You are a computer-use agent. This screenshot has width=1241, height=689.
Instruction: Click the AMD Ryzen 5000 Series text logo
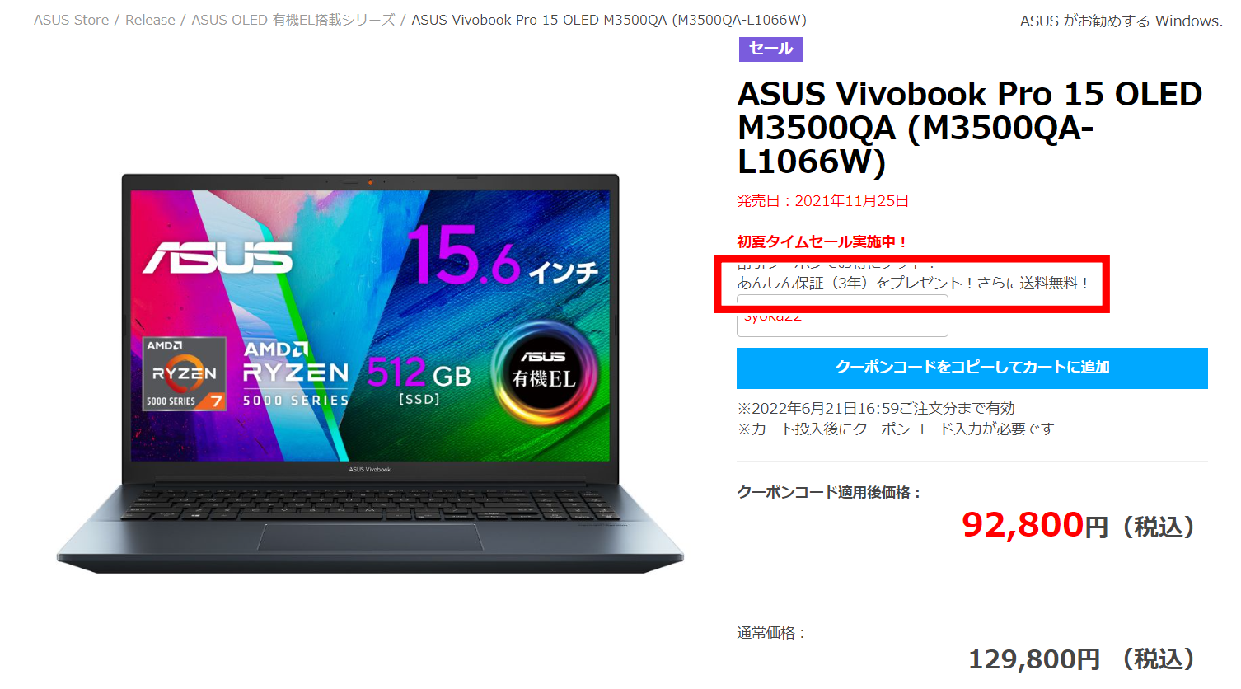(x=296, y=374)
